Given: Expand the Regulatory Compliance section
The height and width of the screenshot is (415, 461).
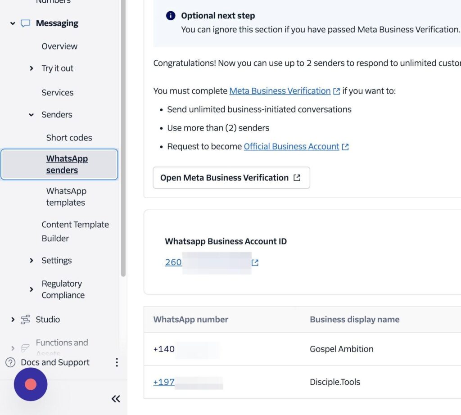Looking at the screenshot, I should [x=32, y=289].
